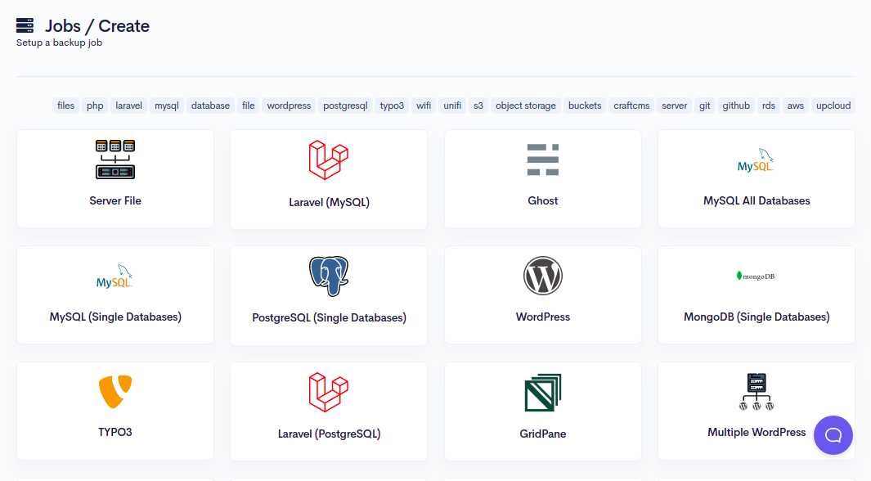Filter by the rds tag

coord(769,106)
